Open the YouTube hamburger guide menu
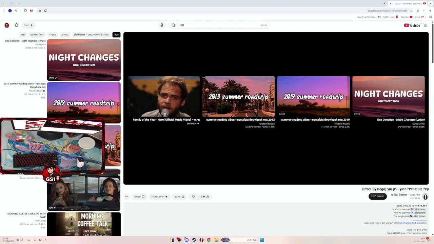The image size is (434, 244). pyautogui.click(x=425, y=25)
